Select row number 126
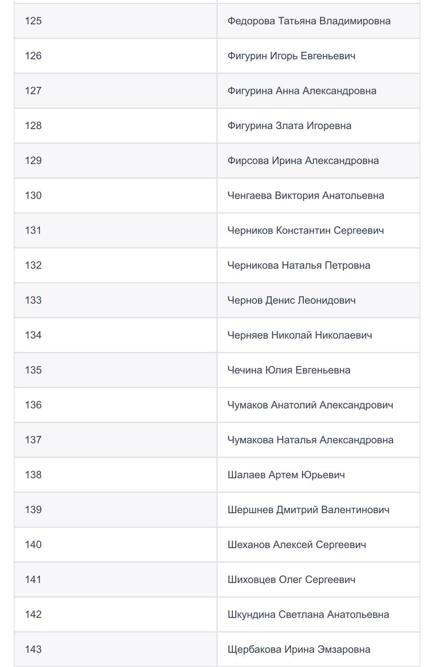The width and height of the screenshot is (434, 667). click(33, 56)
